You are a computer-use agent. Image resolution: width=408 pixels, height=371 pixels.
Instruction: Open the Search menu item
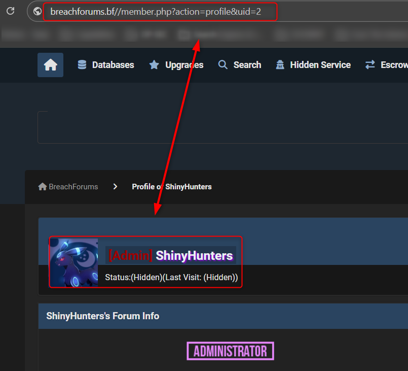247,65
